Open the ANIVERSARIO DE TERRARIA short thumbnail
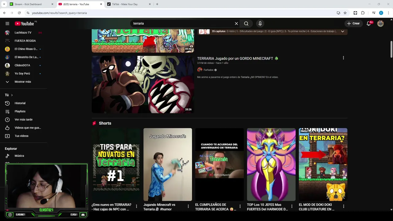This screenshot has height=221, width=393. click(x=220, y=165)
